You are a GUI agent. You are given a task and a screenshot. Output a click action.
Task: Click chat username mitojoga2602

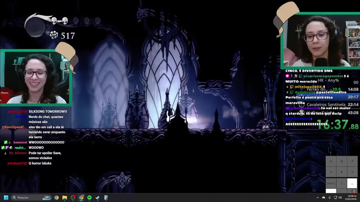(x=308, y=87)
